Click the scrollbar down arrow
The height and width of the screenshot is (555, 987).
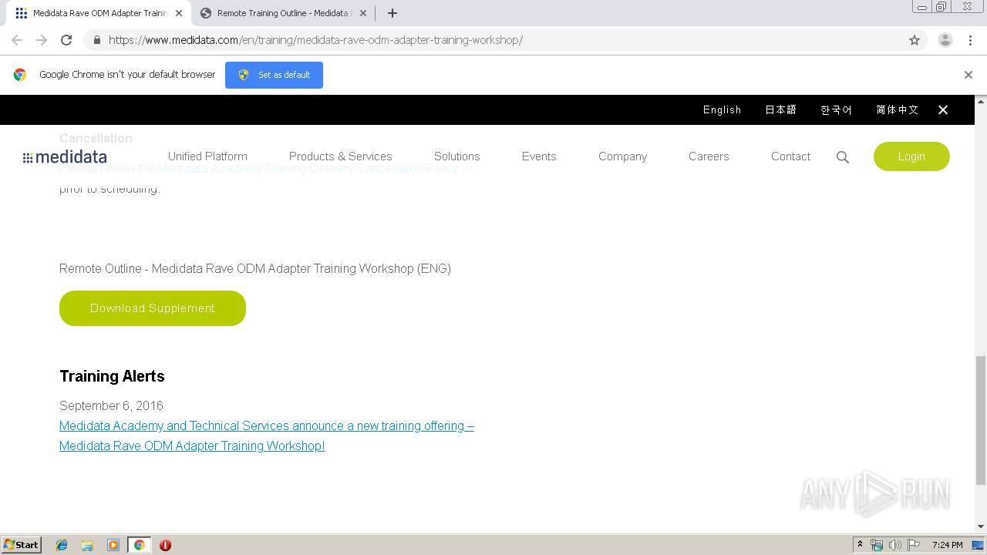981,526
